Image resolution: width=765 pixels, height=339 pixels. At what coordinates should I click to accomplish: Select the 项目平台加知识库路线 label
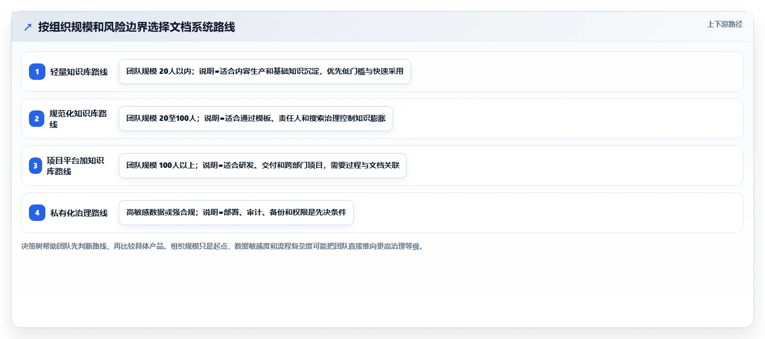pyautogui.click(x=75, y=166)
